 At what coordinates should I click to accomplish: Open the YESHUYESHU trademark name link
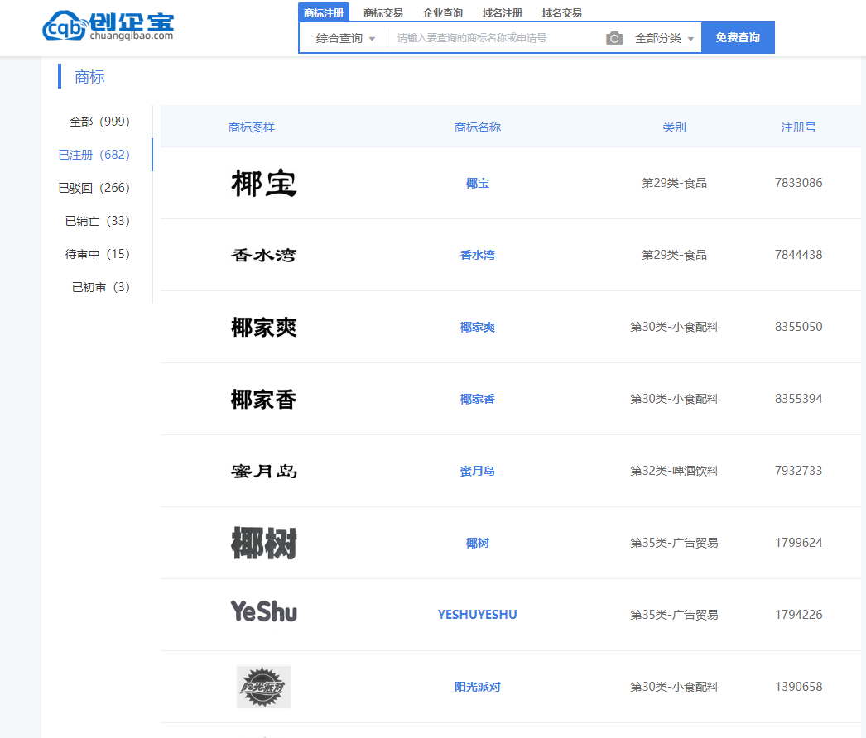click(478, 615)
